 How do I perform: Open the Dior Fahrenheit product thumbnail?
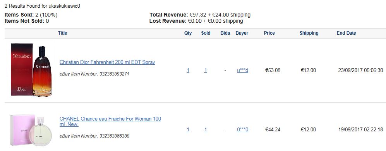(31, 70)
